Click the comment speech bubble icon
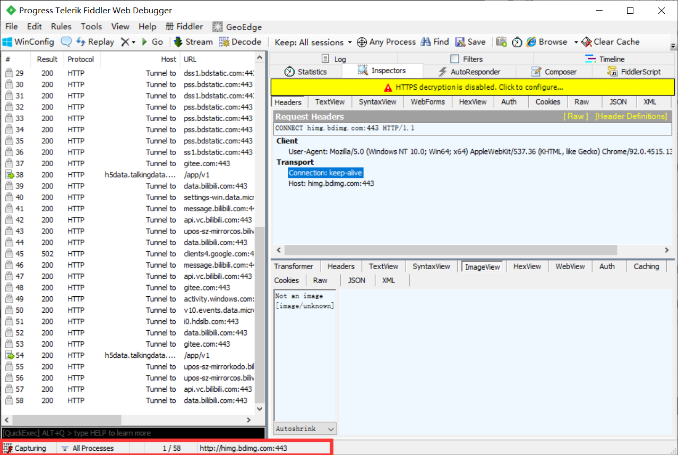The height and width of the screenshot is (455, 678). [66, 42]
